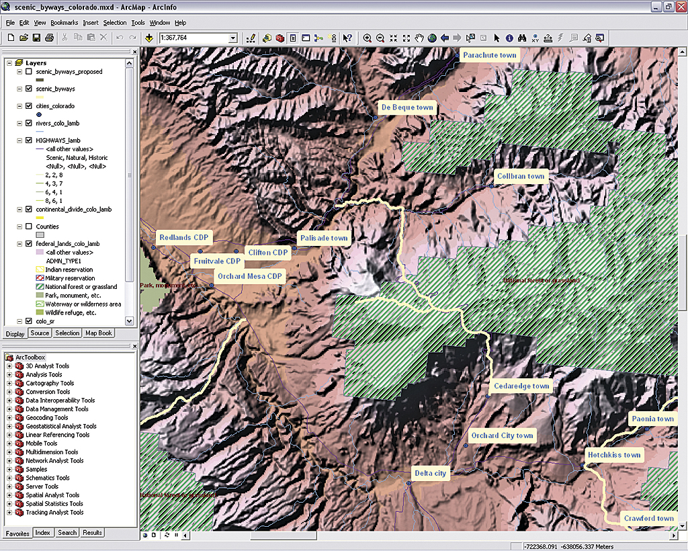The height and width of the screenshot is (551, 688).
Task: Click the continental_divide yellow symbol swatch
Action: coord(40,218)
